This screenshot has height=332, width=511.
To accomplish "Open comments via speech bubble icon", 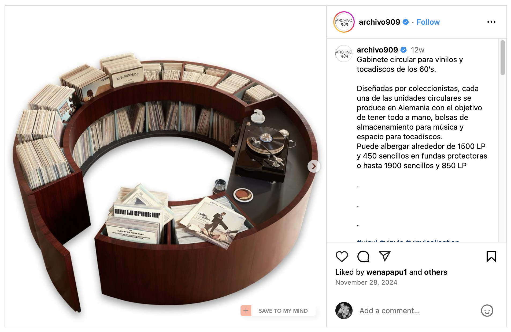I will [363, 256].
